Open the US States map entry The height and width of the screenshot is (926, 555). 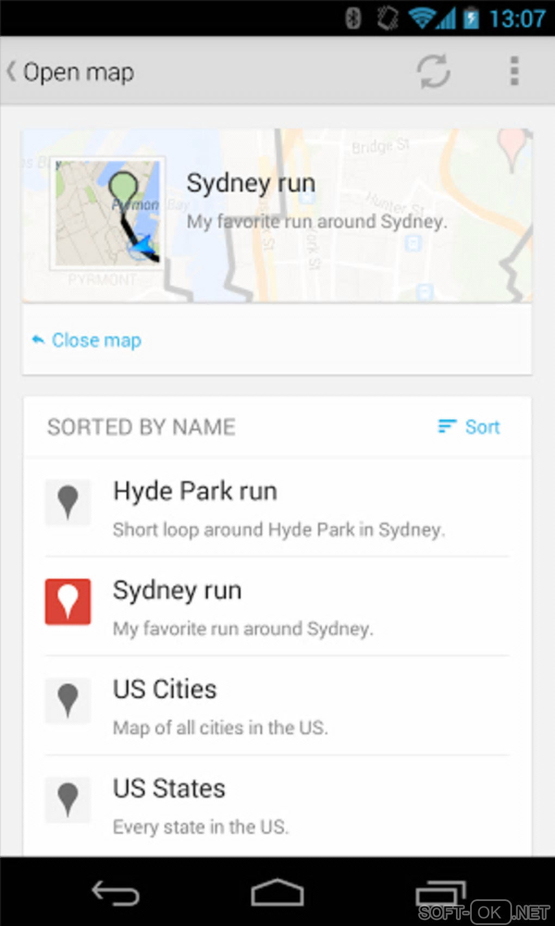click(279, 805)
